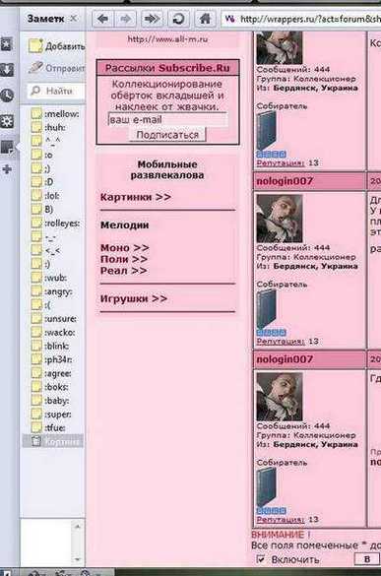Click Добавить to add a note
Viewport: 381px width, 576px height.
[57, 46]
